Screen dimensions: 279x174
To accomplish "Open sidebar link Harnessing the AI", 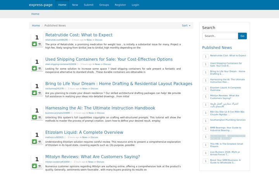I will 227,81.
